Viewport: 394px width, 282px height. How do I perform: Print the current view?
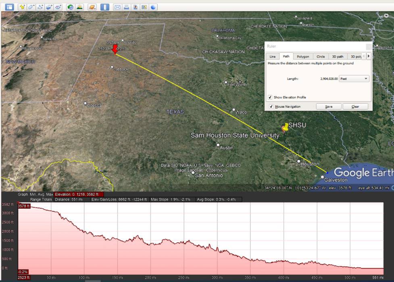125,6
